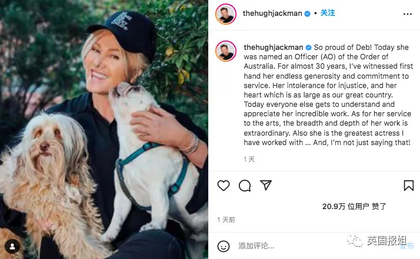Image resolution: width=420 pixels, height=259 pixels.
Task: Follow thehughjackman via 关注 button
Action: click(328, 13)
